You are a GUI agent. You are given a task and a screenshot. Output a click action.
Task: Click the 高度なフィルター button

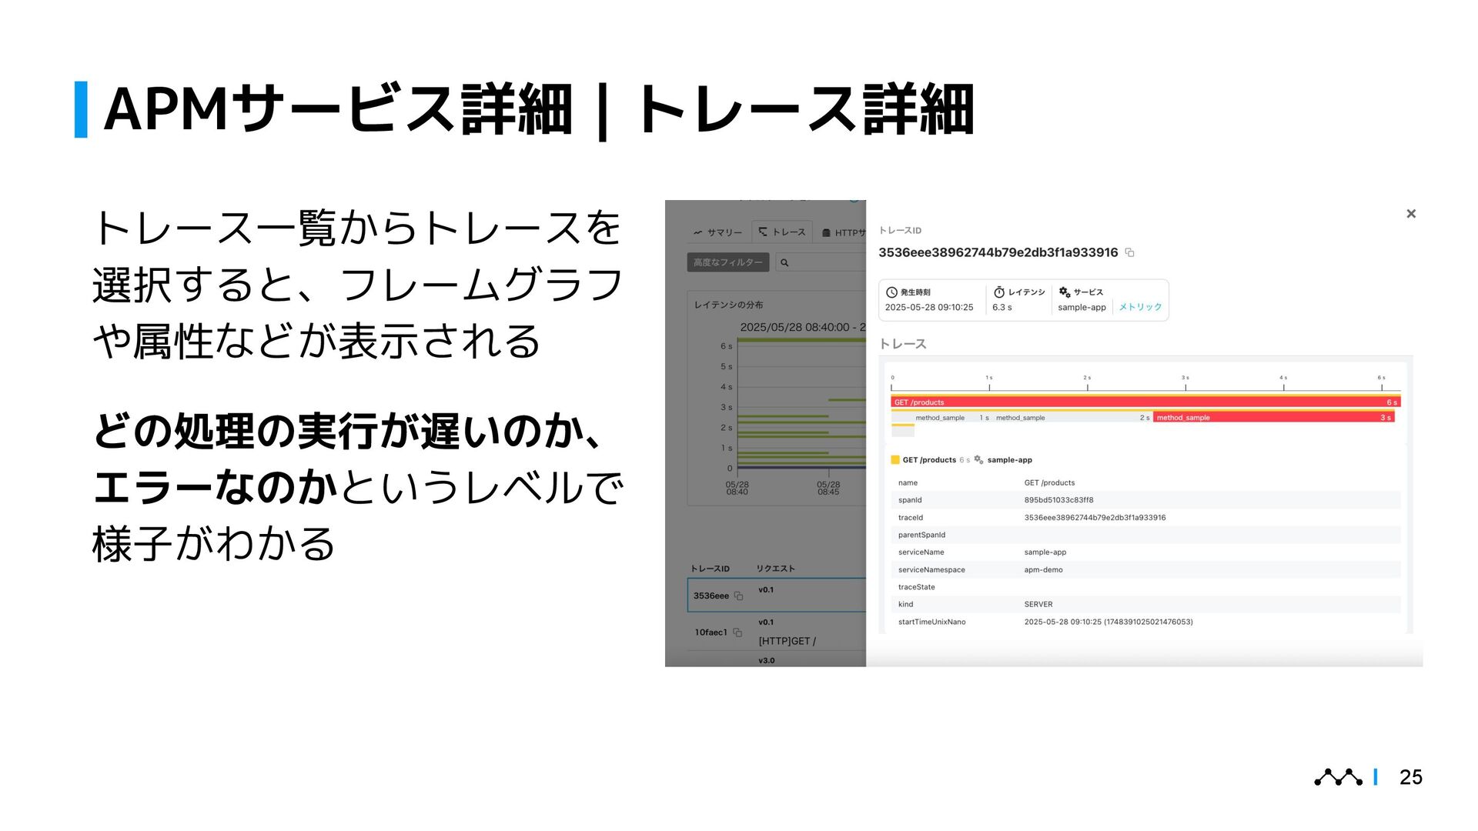[727, 262]
